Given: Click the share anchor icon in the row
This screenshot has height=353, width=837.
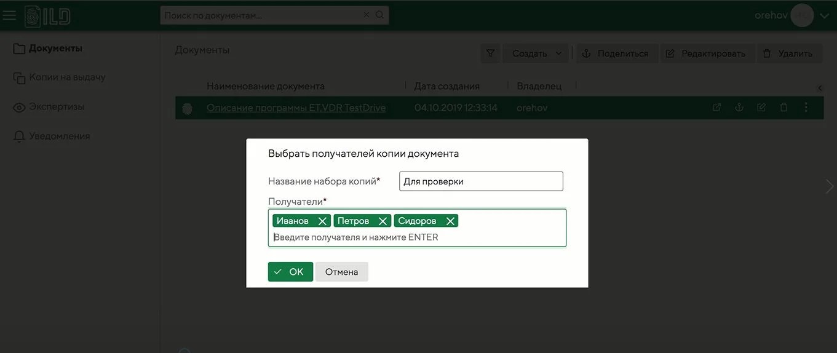Looking at the screenshot, I should [x=739, y=108].
